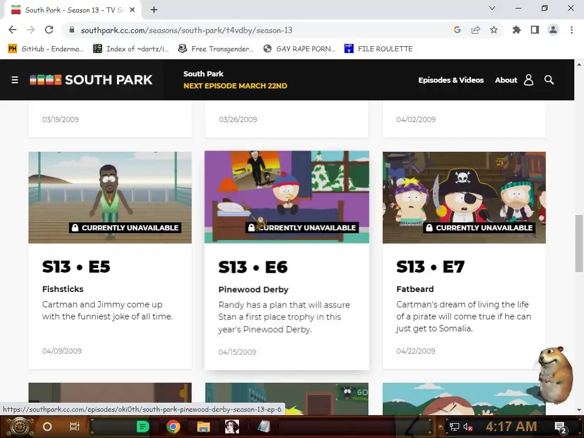The image size is (584, 438).
Task: Click NEXT EPISODE MARCH 22ND link
Action: (235, 86)
